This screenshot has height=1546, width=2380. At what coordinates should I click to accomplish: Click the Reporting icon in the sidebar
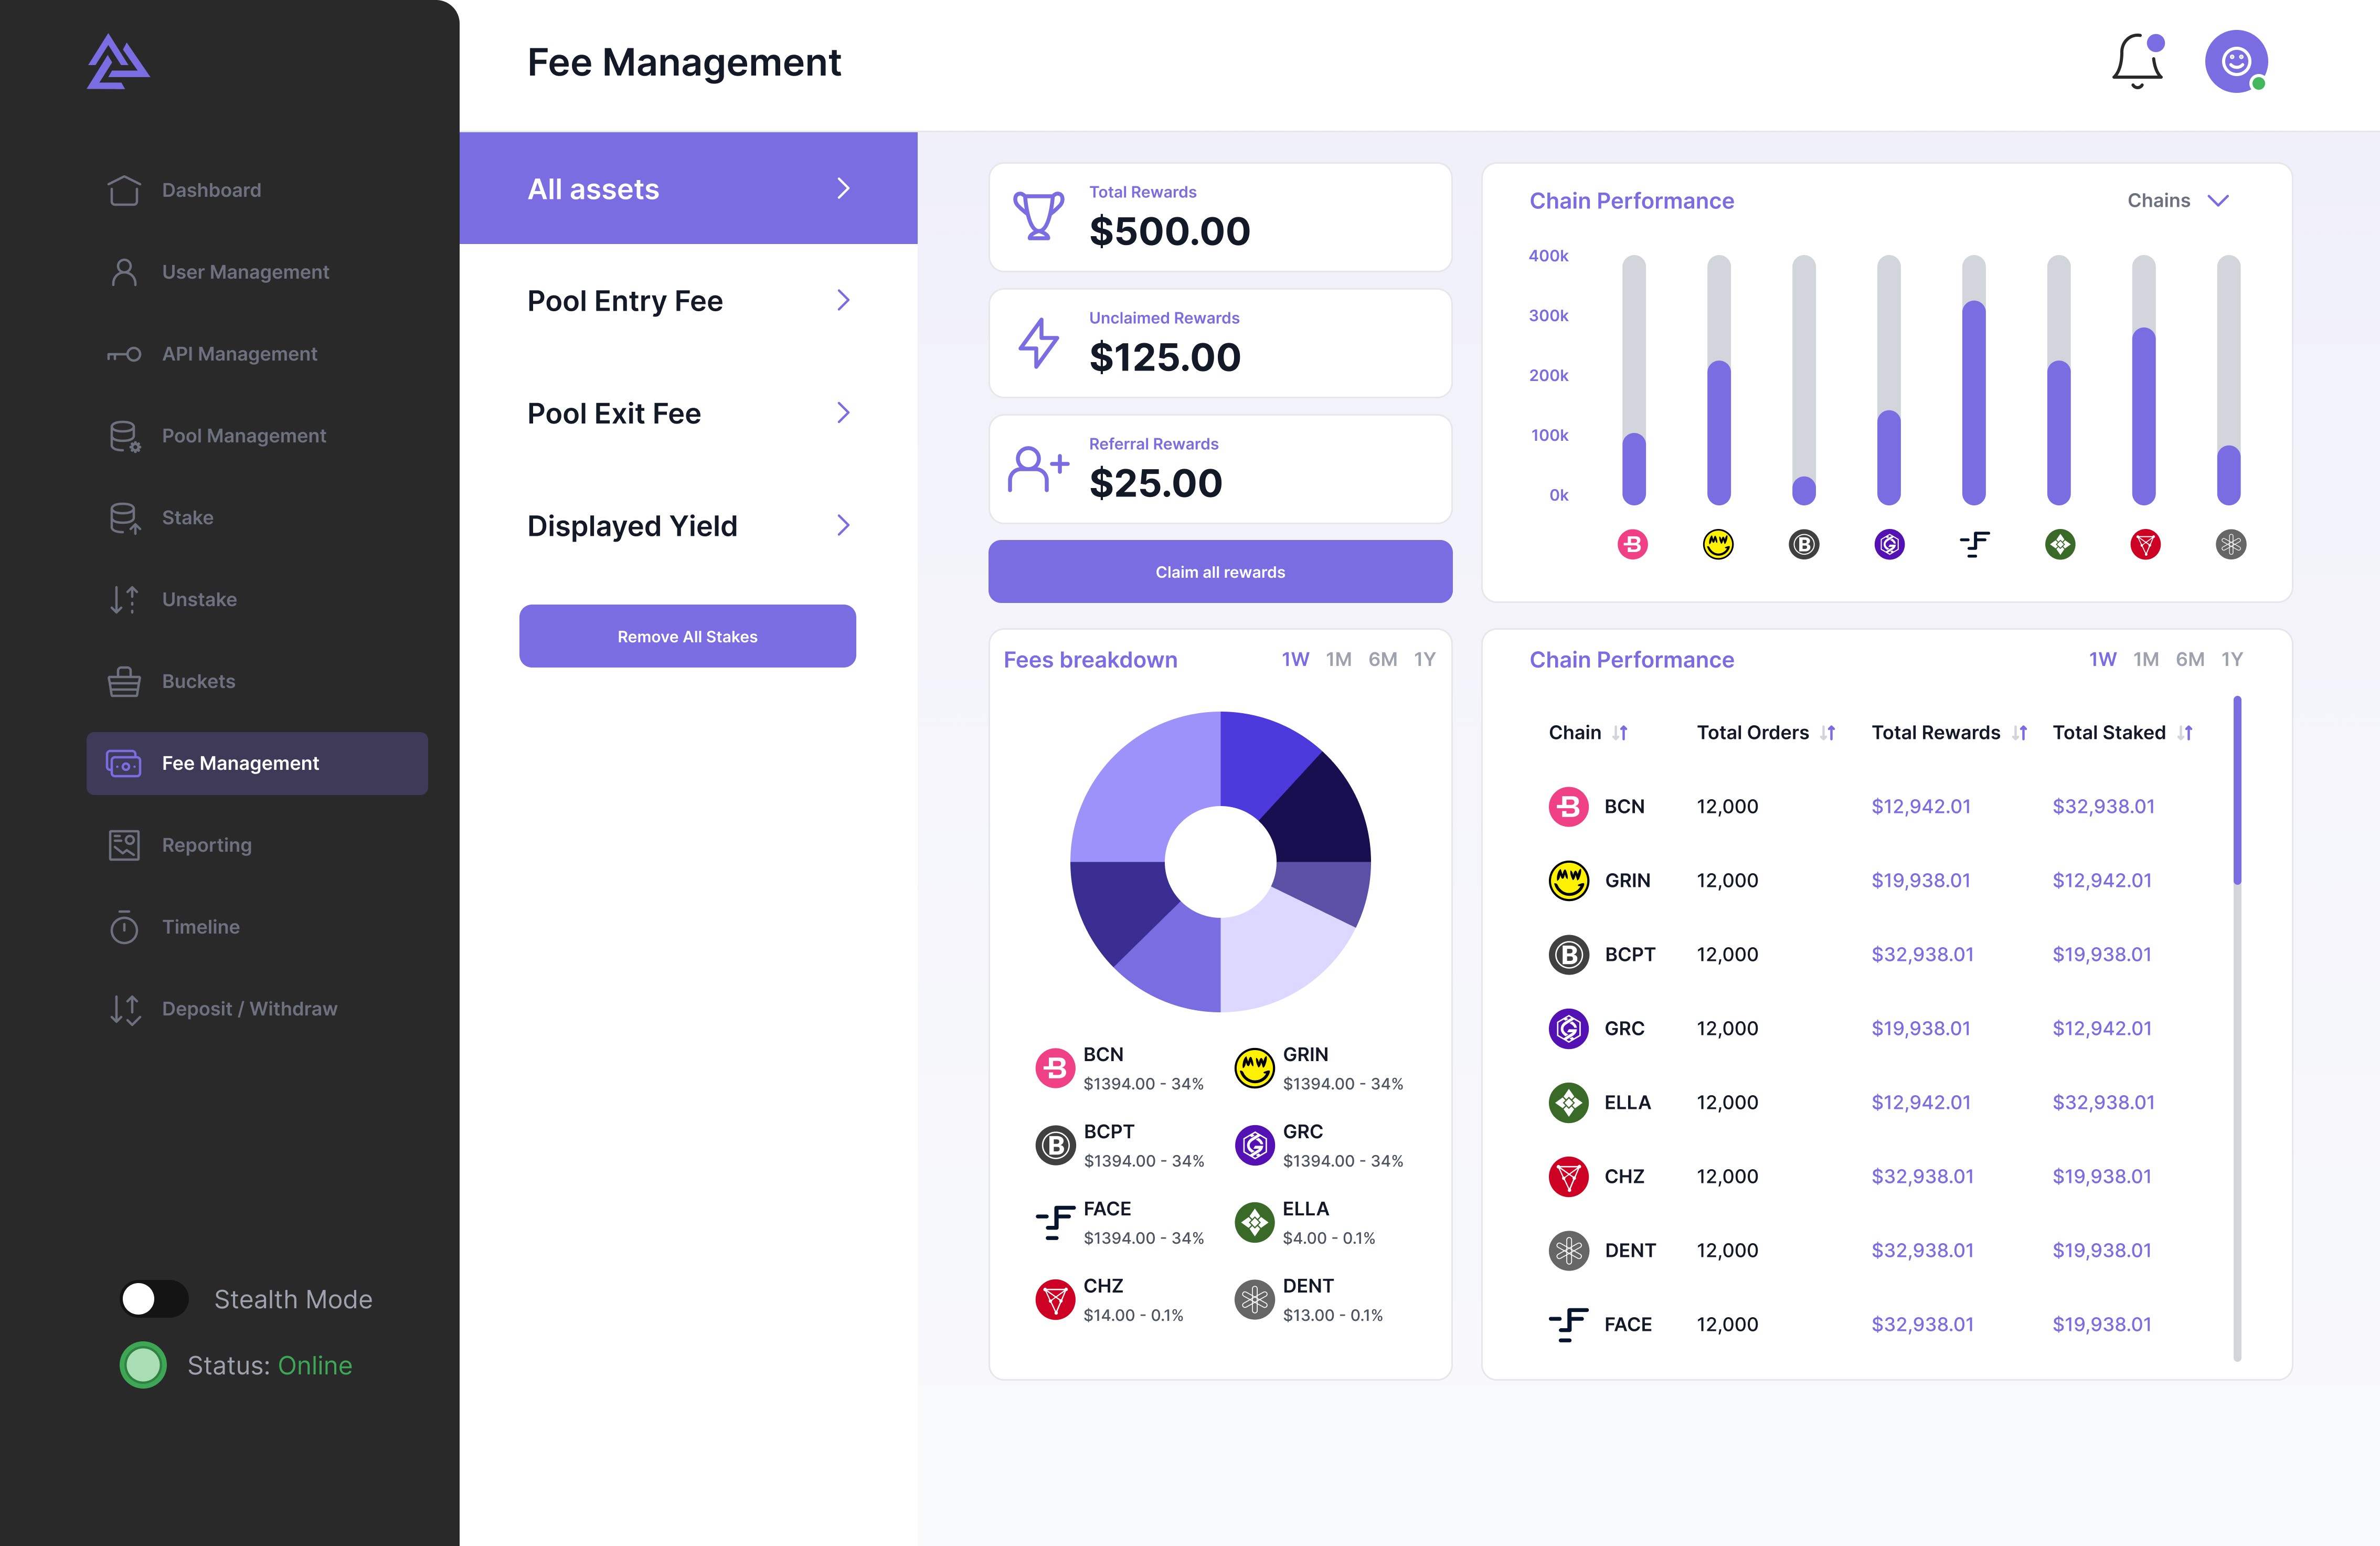[124, 845]
